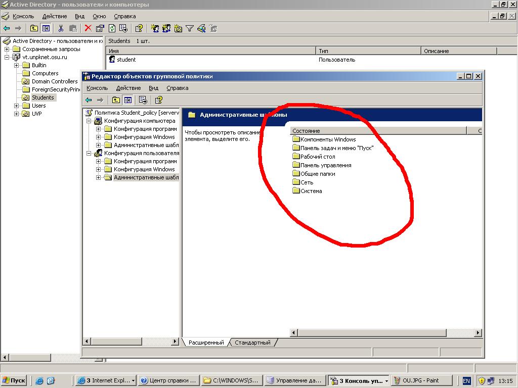
Task: Click the Пуск Start button
Action: [14, 380]
